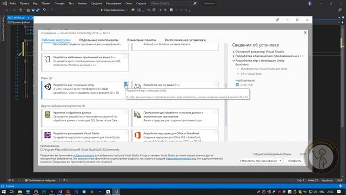Click the Office logo on the Office/SharePoint card
This screenshot has height=195, width=346.
click(x=137, y=135)
